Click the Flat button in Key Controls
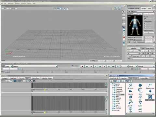 click(x=148, y=53)
